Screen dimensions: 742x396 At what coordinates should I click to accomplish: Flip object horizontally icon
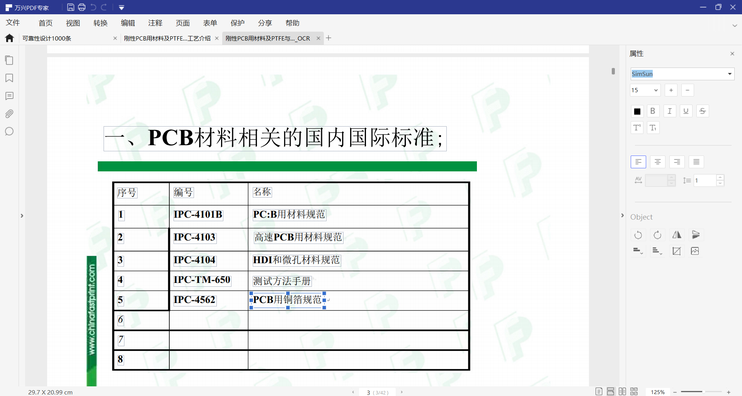[677, 235]
